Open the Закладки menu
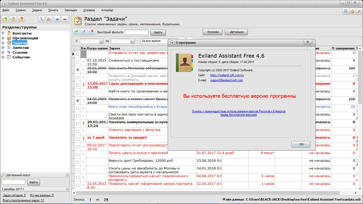Screen dimensions: 363x204 pyautogui.click(x=71, y=10)
